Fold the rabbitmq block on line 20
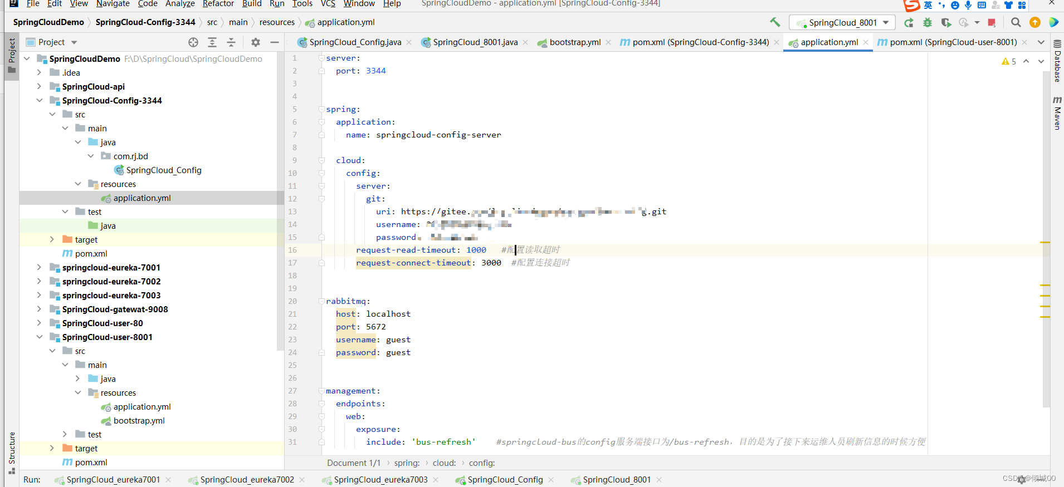The width and height of the screenshot is (1064, 487). click(321, 301)
